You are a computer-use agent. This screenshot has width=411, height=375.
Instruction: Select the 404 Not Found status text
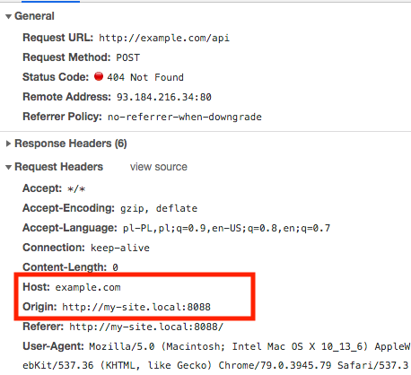[145, 77]
